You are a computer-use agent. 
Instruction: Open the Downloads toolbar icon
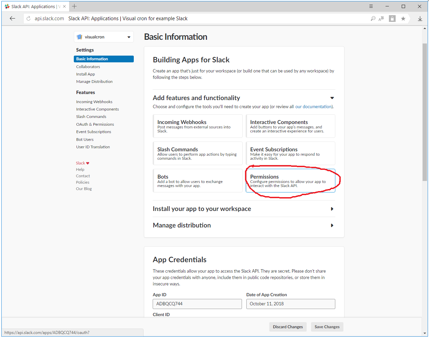(x=420, y=19)
